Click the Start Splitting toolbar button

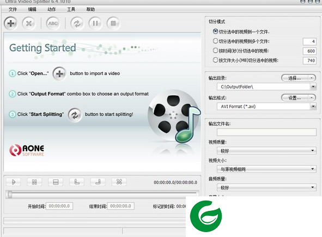coord(77,23)
